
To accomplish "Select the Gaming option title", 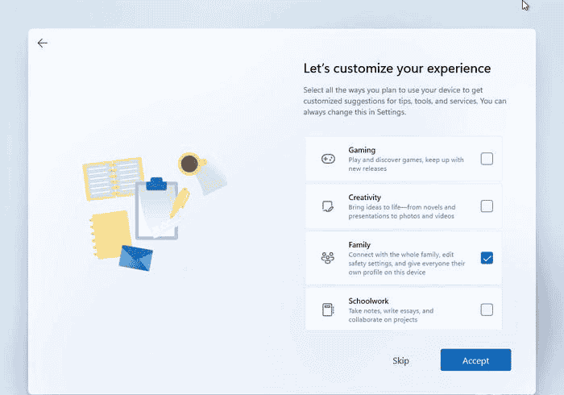I will click(363, 150).
